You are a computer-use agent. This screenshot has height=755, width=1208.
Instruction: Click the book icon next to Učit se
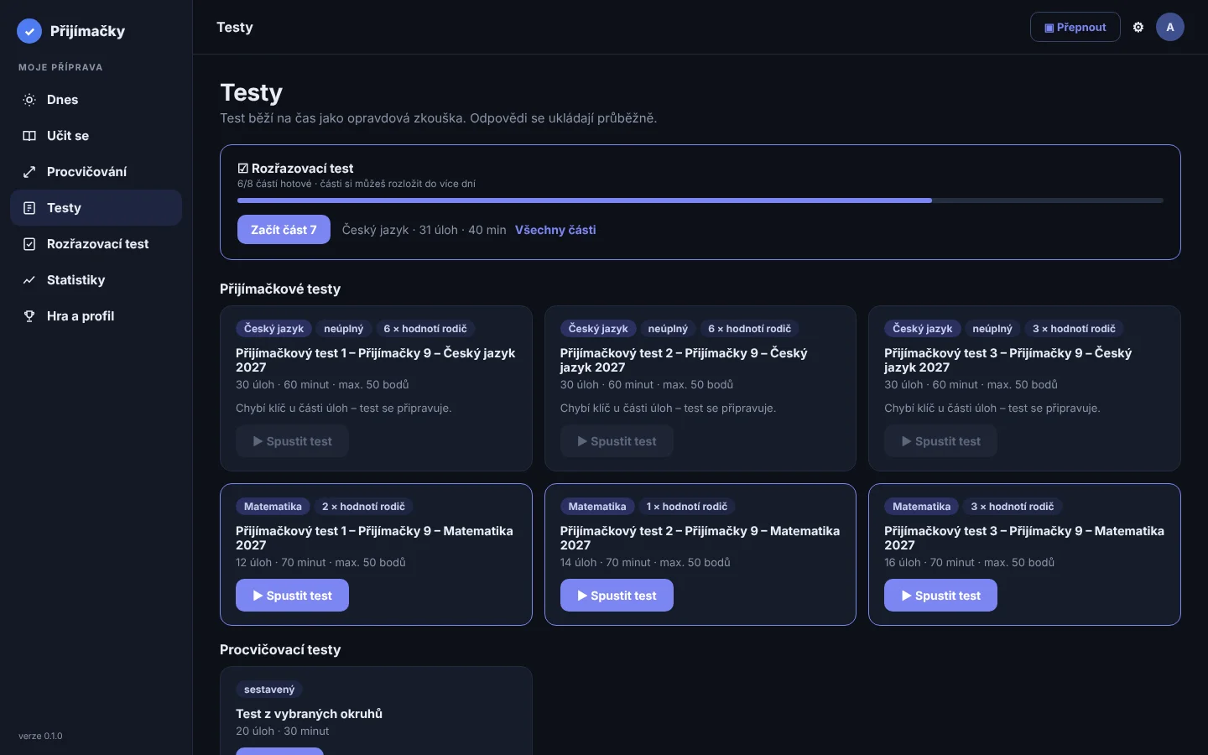[29, 136]
